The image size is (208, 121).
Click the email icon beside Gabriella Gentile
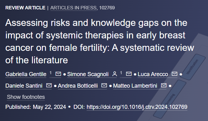(x=58, y=74)
